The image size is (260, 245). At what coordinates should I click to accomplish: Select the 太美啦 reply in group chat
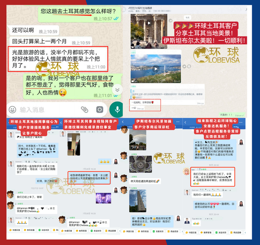232,115
